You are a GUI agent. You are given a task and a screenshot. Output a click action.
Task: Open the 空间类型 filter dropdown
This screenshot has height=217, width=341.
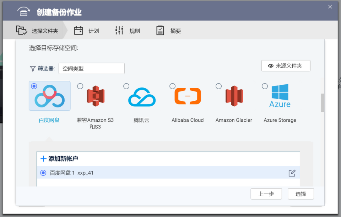click(x=92, y=68)
